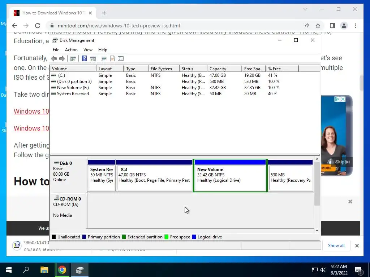Sort by the % Free column header
Screen dimensions: 370x277
tap(282, 69)
